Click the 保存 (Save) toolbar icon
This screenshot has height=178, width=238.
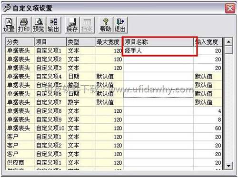(72, 25)
